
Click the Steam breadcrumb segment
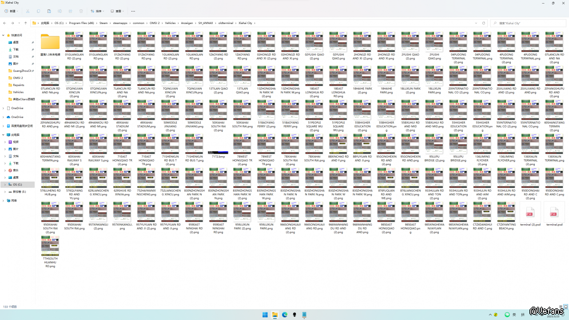point(103,23)
